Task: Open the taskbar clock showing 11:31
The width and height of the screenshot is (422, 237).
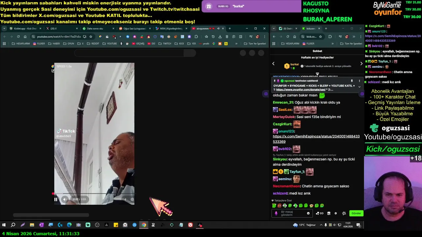Action: tap(348, 225)
